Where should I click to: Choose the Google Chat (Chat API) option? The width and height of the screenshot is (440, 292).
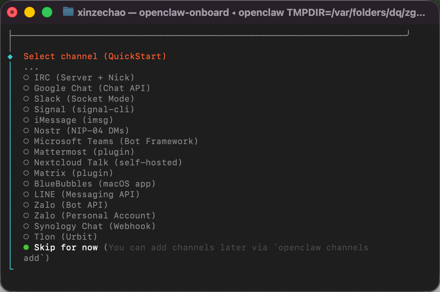click(87, 88)
